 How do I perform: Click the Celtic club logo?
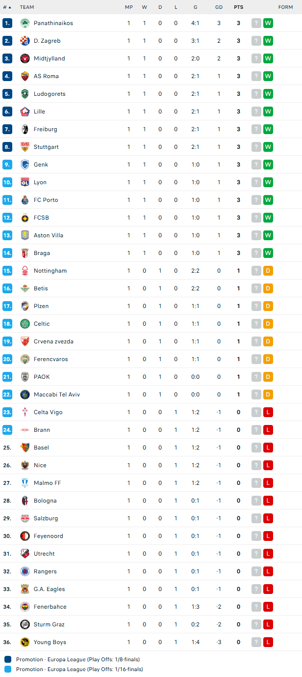25,324
